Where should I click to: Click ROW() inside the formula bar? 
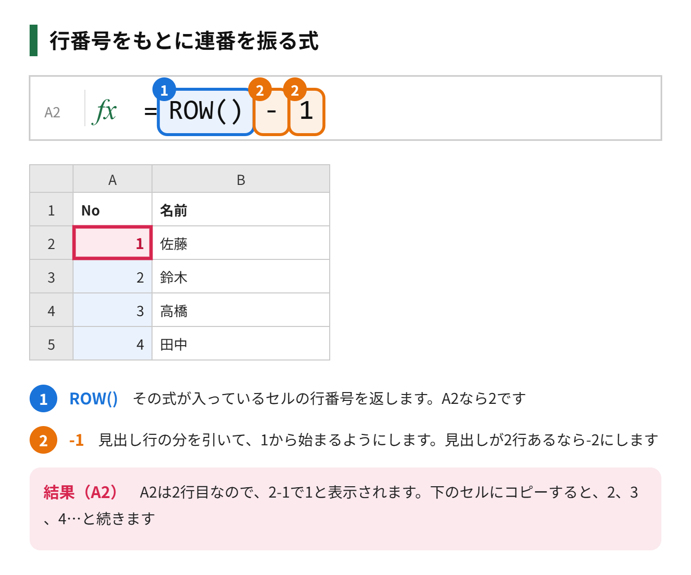[205, 111]
